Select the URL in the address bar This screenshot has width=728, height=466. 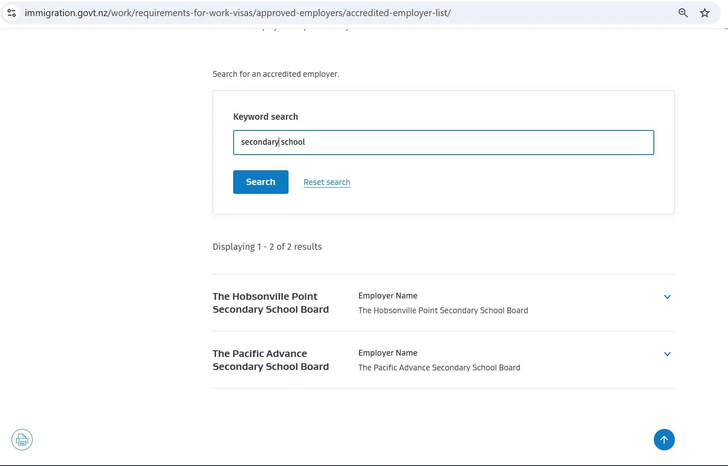(x=238, y=13)
